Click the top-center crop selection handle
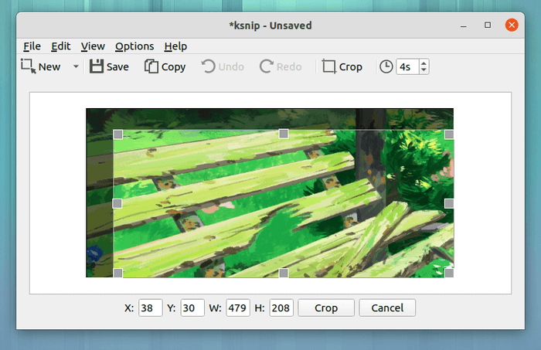Screen dimensions: 541x350 coord(284,134)
